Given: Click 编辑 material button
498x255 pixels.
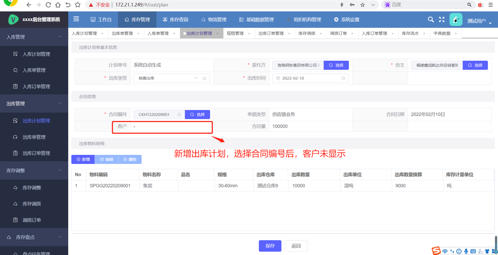Looking at the screenshot, I should [106, 159].
